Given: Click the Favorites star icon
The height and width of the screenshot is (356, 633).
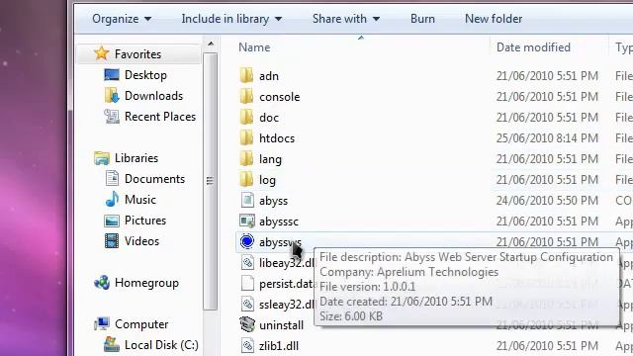Looking at the screenshot, I should 101,53.
